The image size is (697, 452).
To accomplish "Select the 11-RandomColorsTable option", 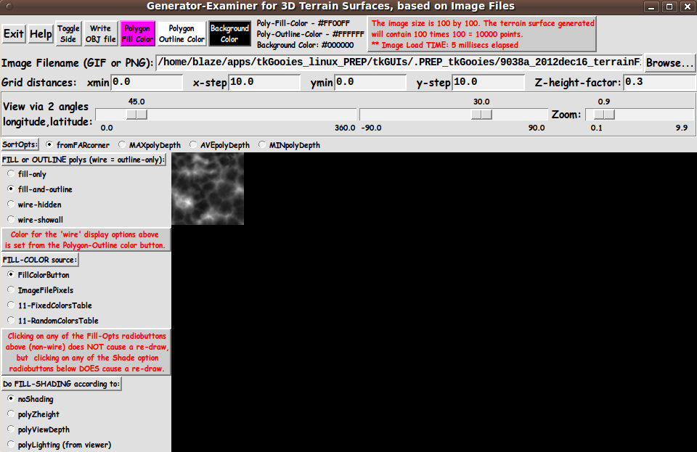I will (52, 320).
